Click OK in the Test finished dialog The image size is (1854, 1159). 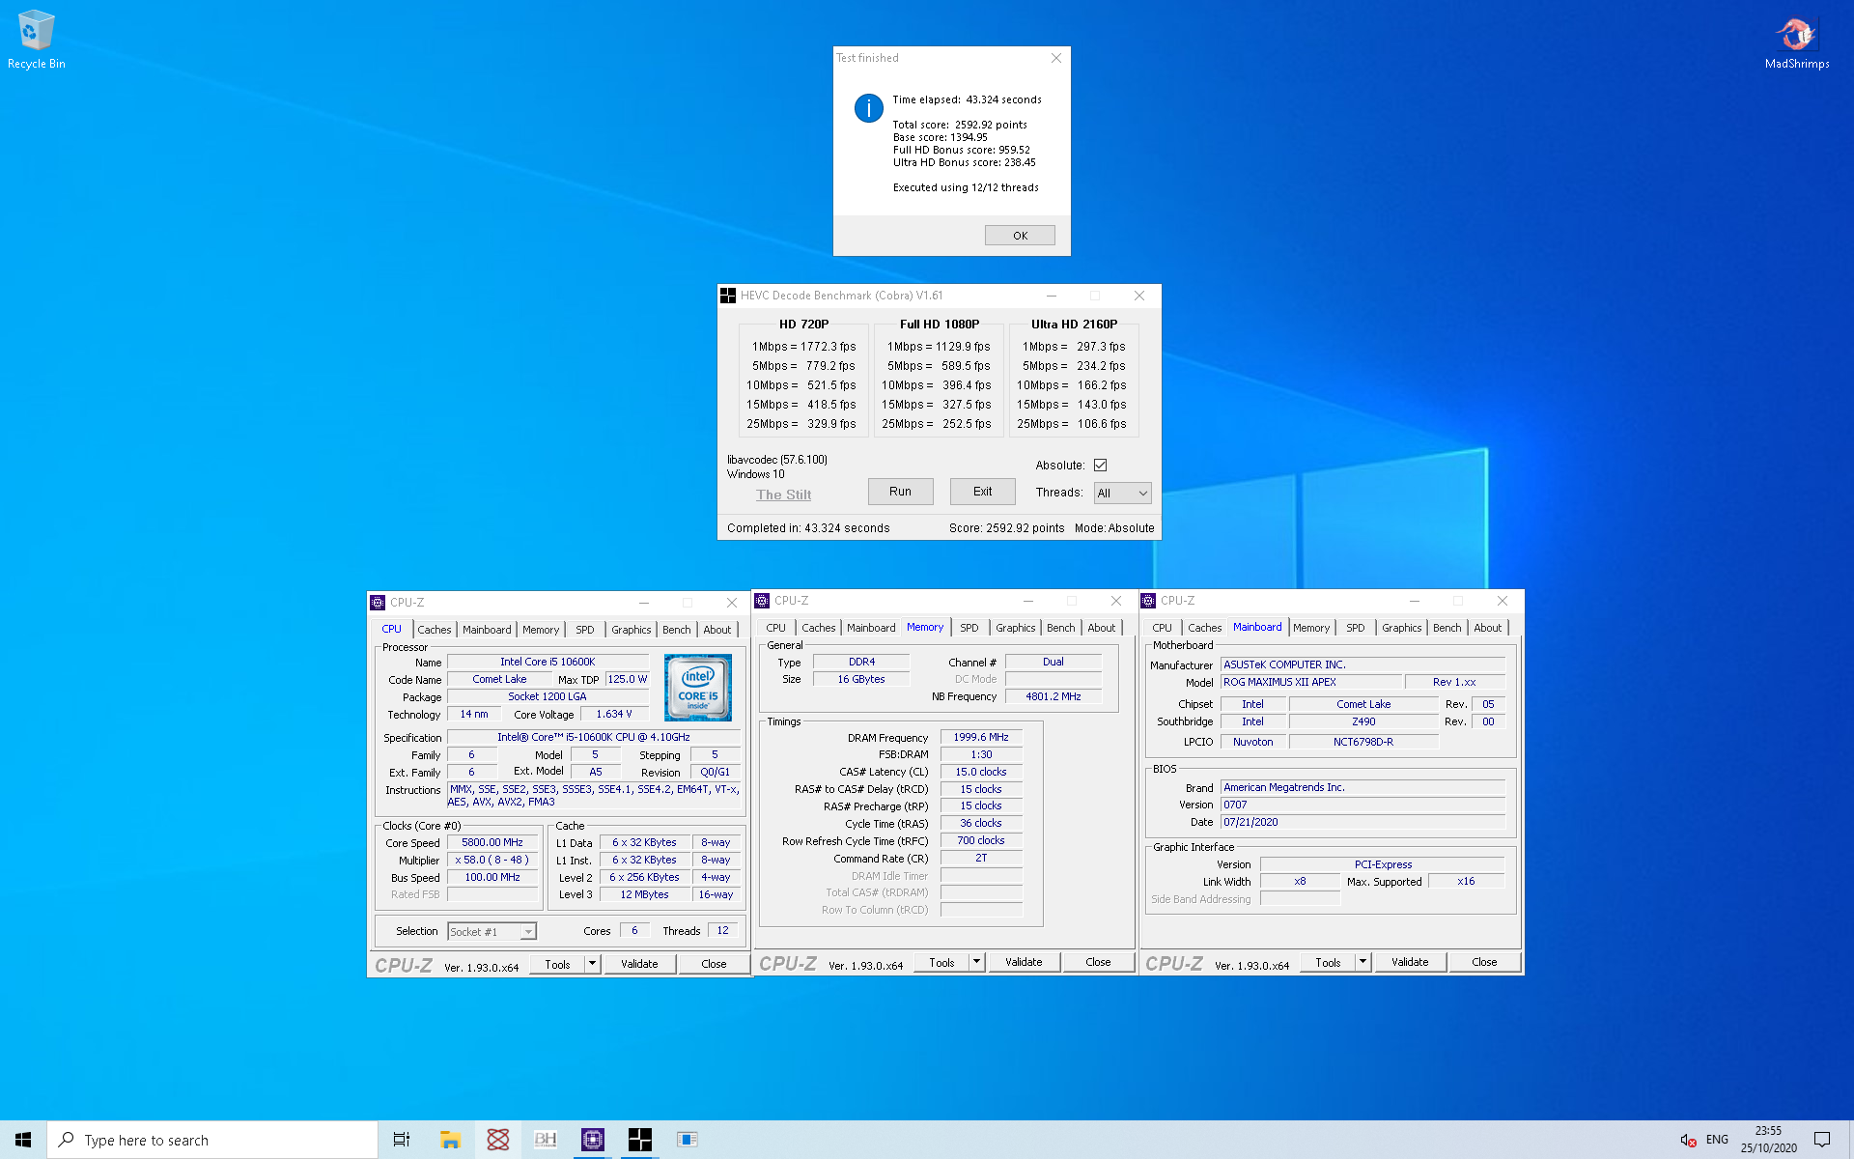click(1020, 236)
